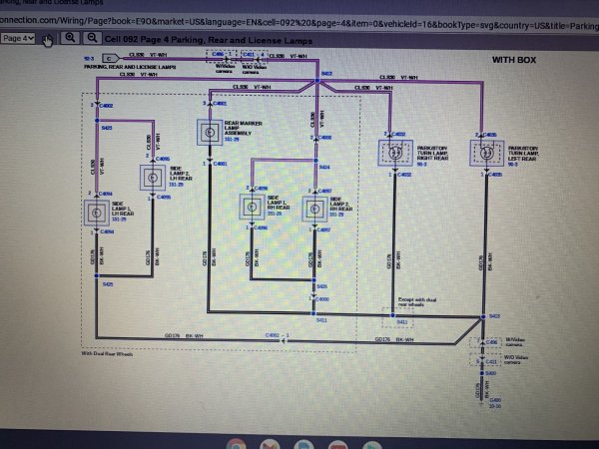Image resolution: width=599 pixels, height=449 pixels.
Task: Select the pan hand tool in viewer toolbar
Action: 47,40
